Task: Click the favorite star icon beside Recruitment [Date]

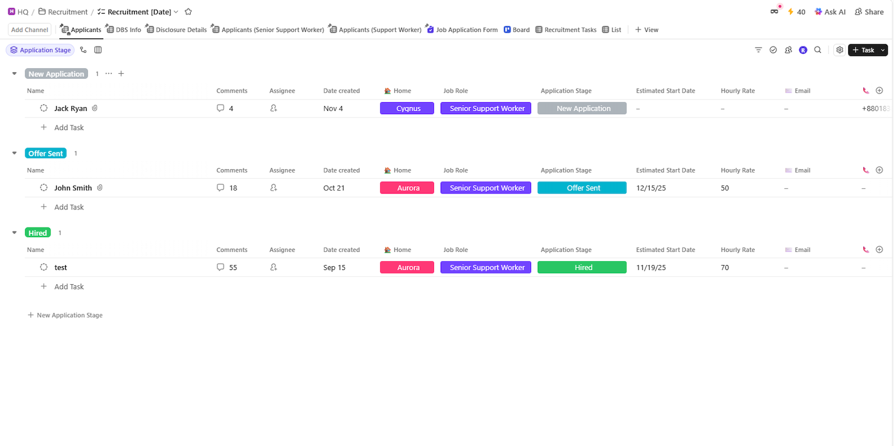Action: [x=189, y=12]
